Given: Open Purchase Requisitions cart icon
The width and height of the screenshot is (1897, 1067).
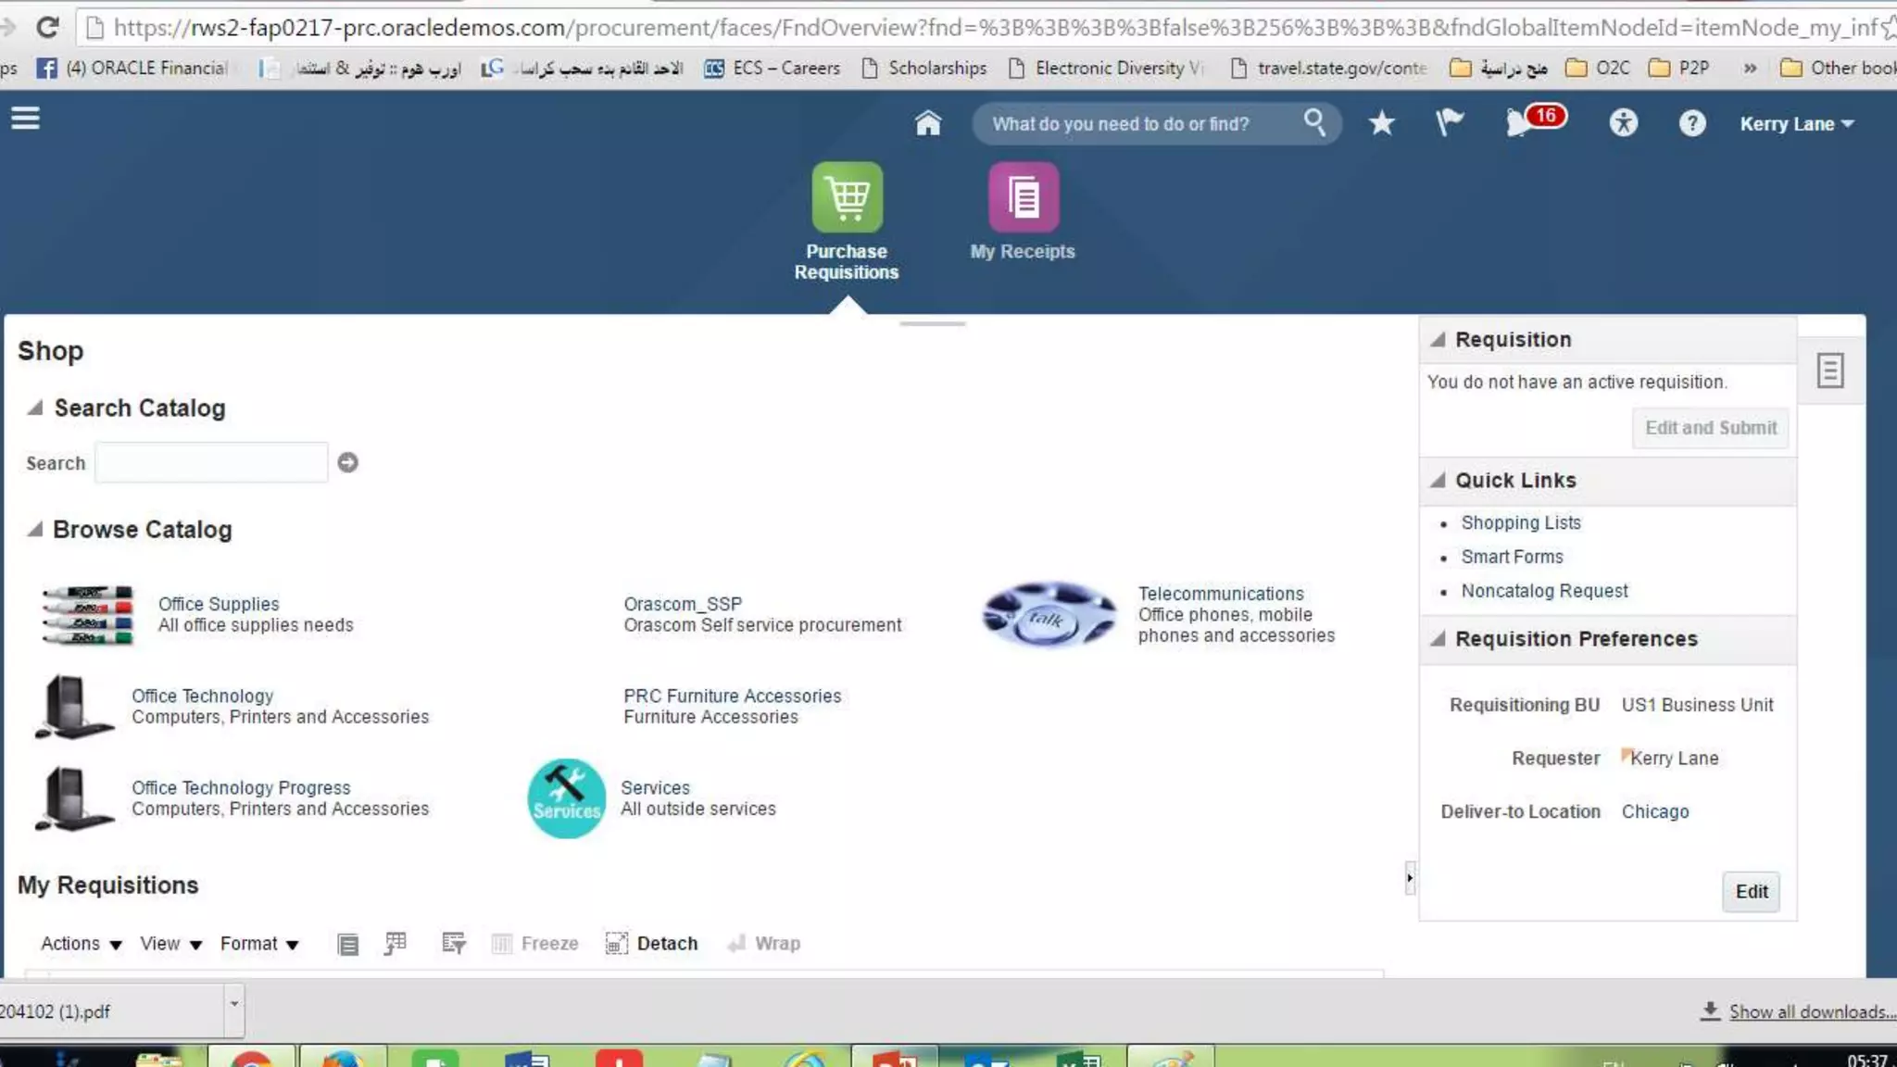Looking at the screenshot, I should coord(847,197).
